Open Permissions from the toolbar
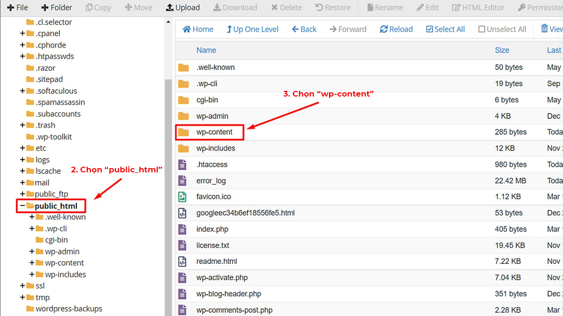The image size is (563, 316). tap(540, 8)
